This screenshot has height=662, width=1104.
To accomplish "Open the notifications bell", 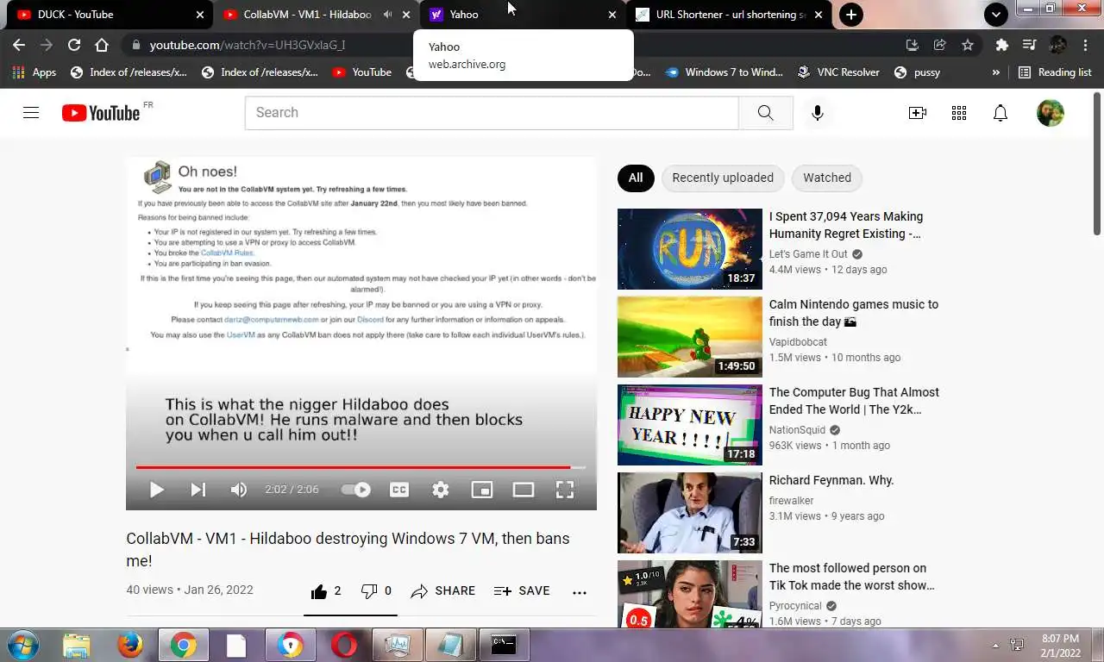I will point(1000,113).
